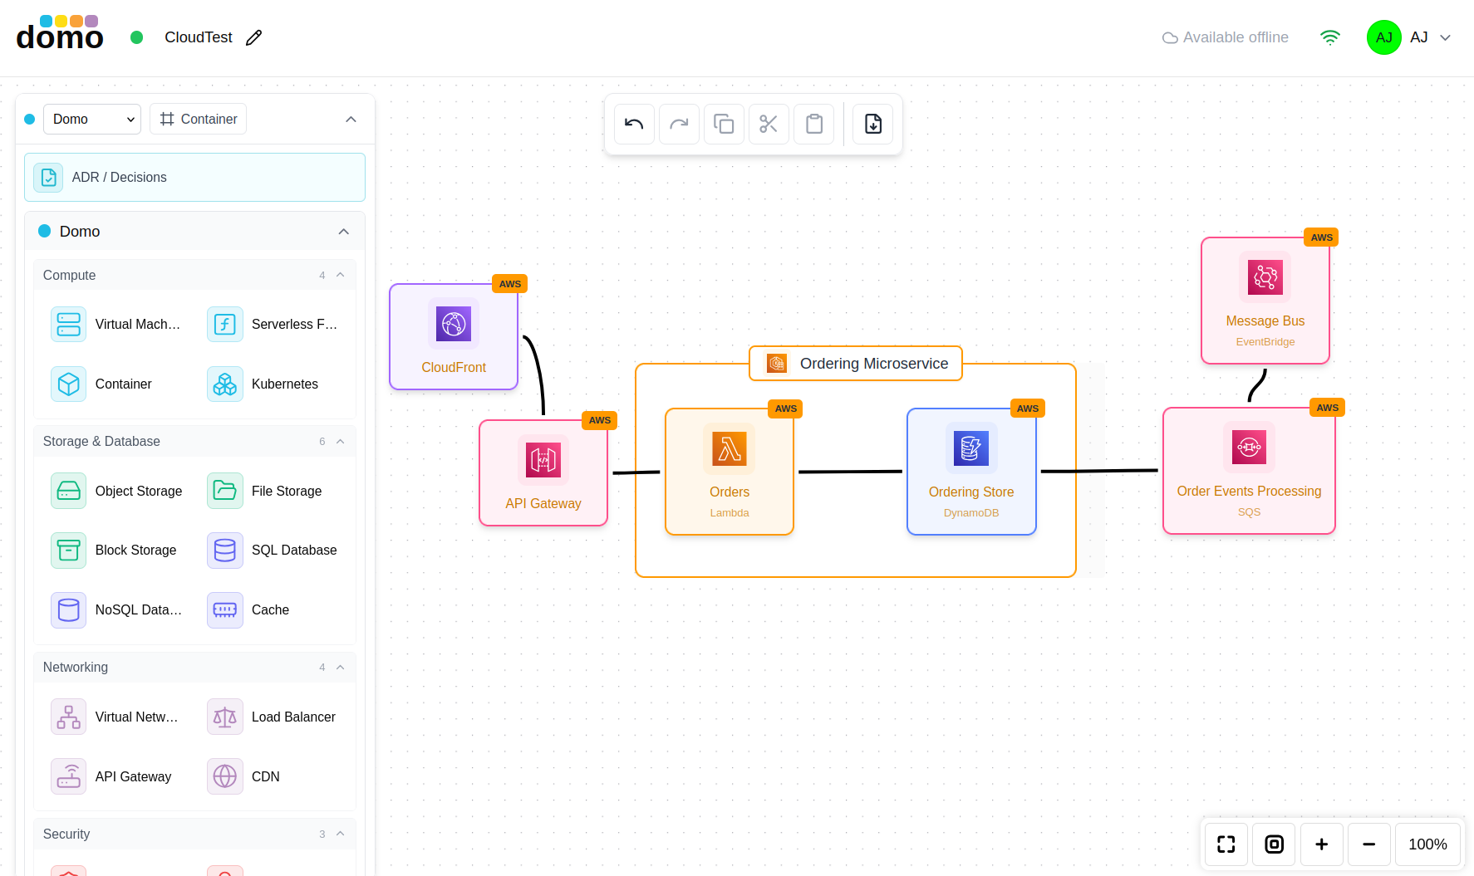Screen dimensions: 1474x876
Task: Choose the Kubernetes component icon
Action: [225, 384]
